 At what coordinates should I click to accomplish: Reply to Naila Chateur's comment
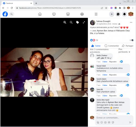[x=113, y=62]
